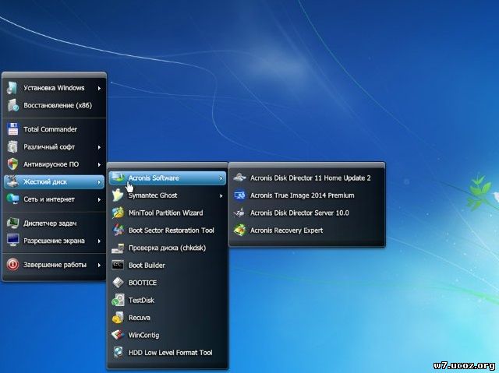Open Total Commander from the menu
Viewport: 499px width, 373px height.
pos(54,129)
